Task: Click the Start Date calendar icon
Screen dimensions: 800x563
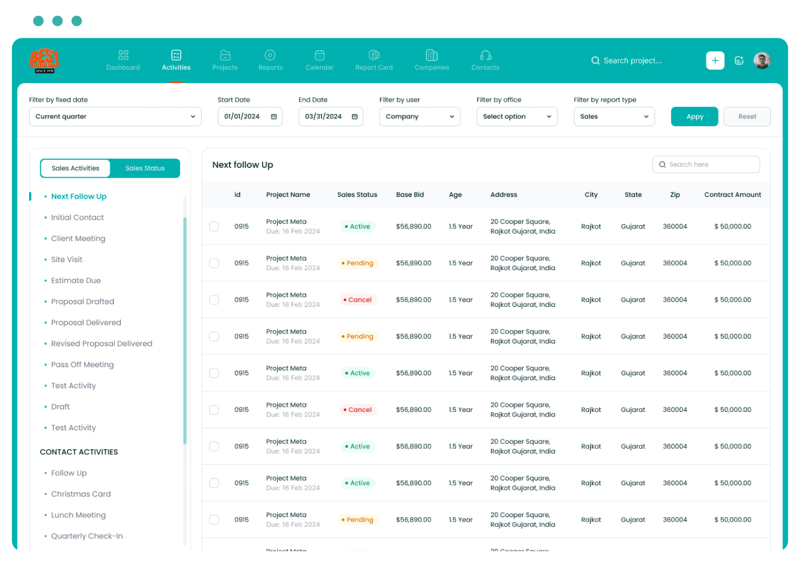Action: tap(274, 117)
